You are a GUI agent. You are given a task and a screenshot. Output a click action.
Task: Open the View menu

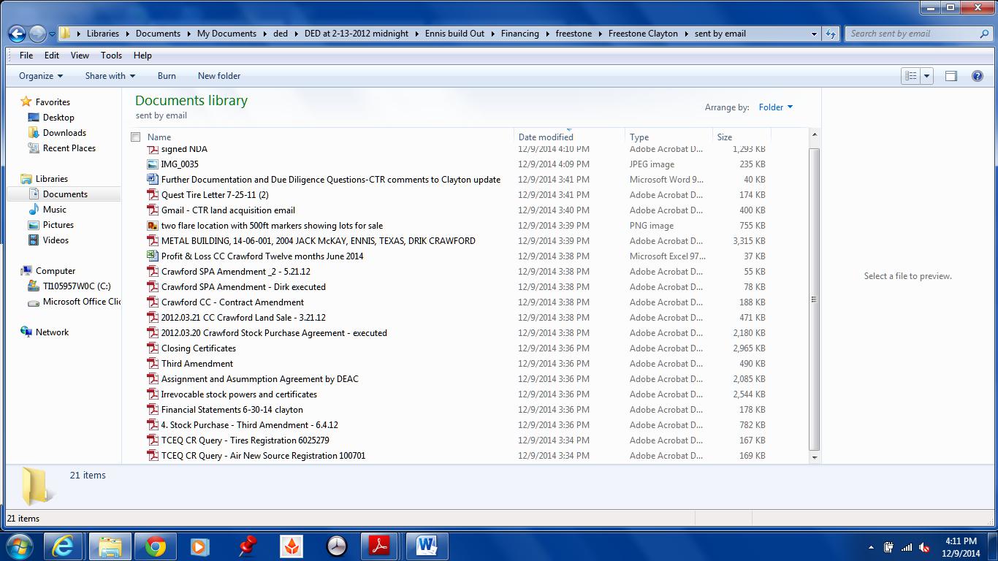click(x=80, y=56)
